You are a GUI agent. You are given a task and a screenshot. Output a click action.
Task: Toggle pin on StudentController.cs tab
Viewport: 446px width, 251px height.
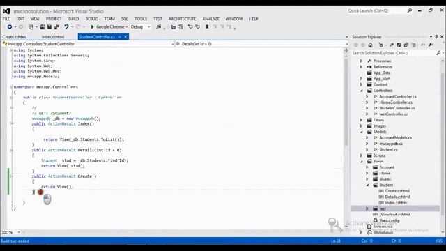coord(120,37)
